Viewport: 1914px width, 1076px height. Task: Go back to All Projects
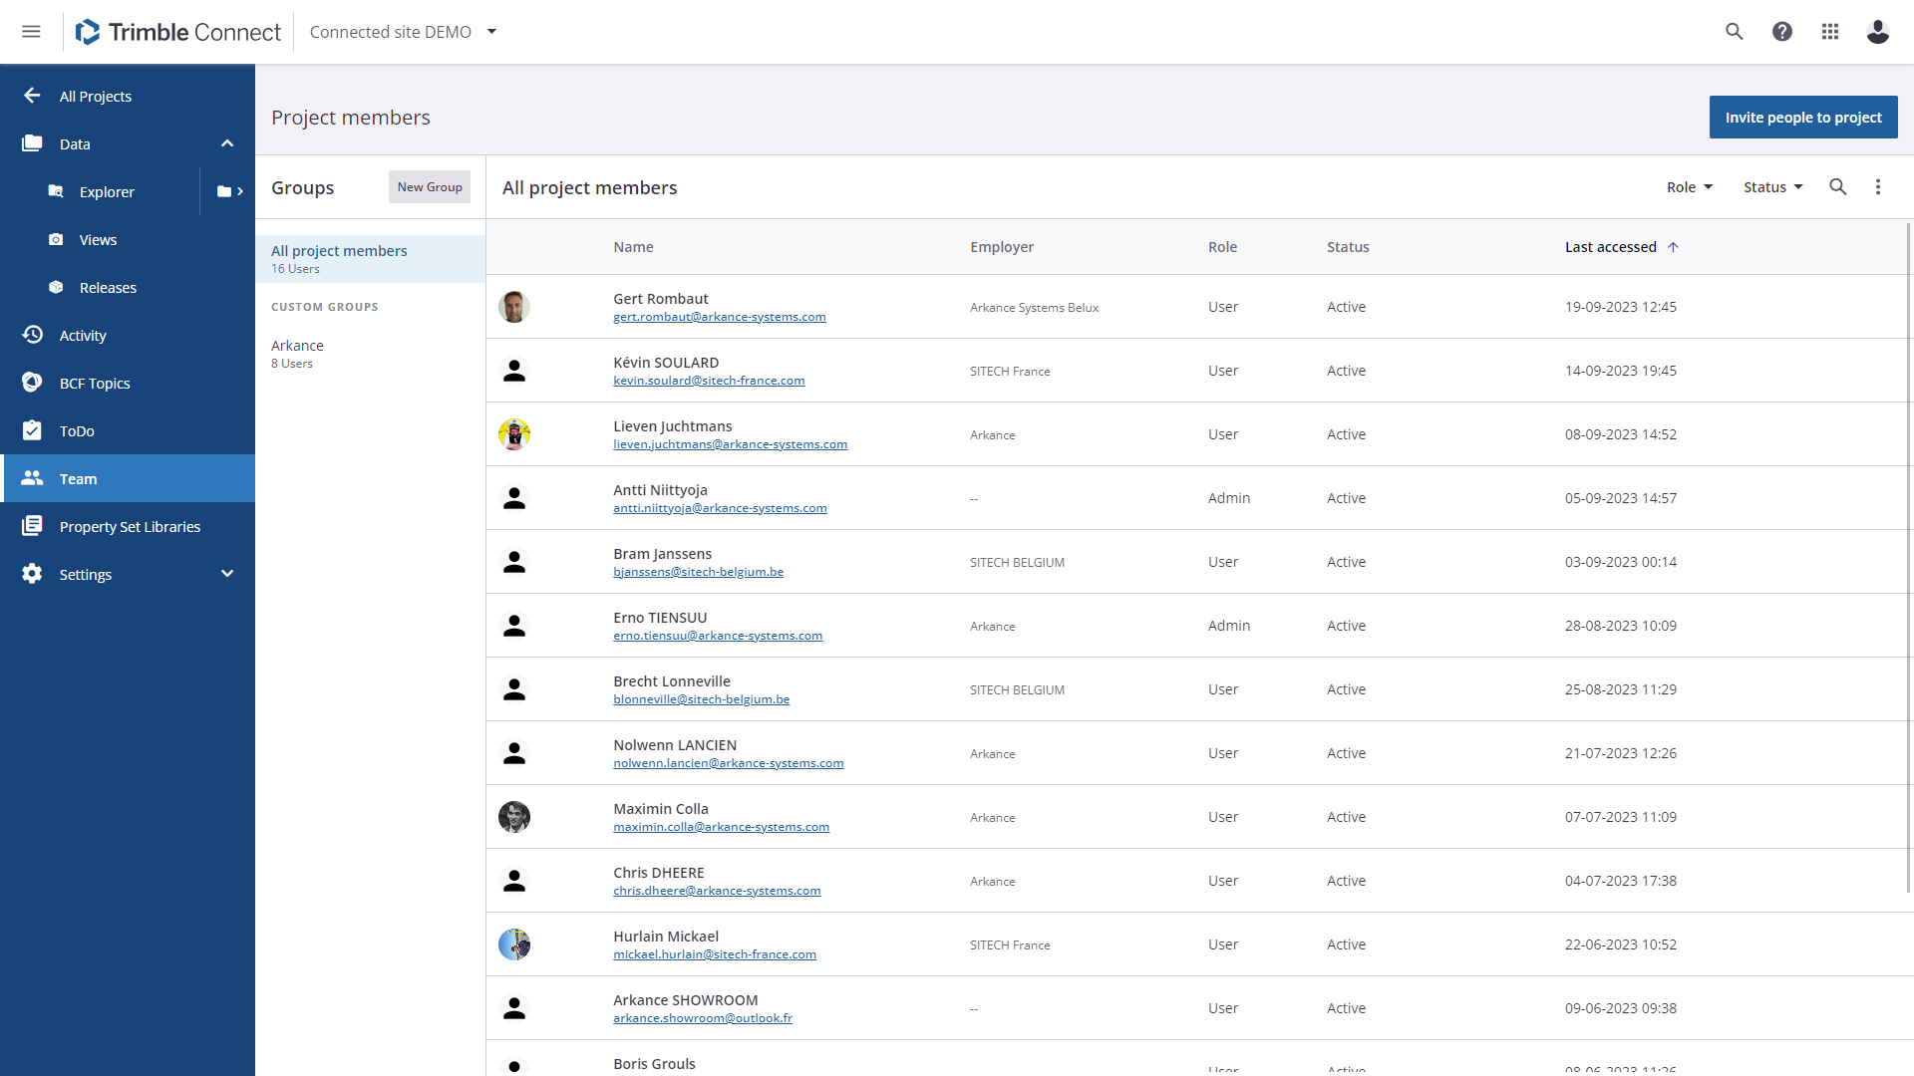tap(95, 96)
